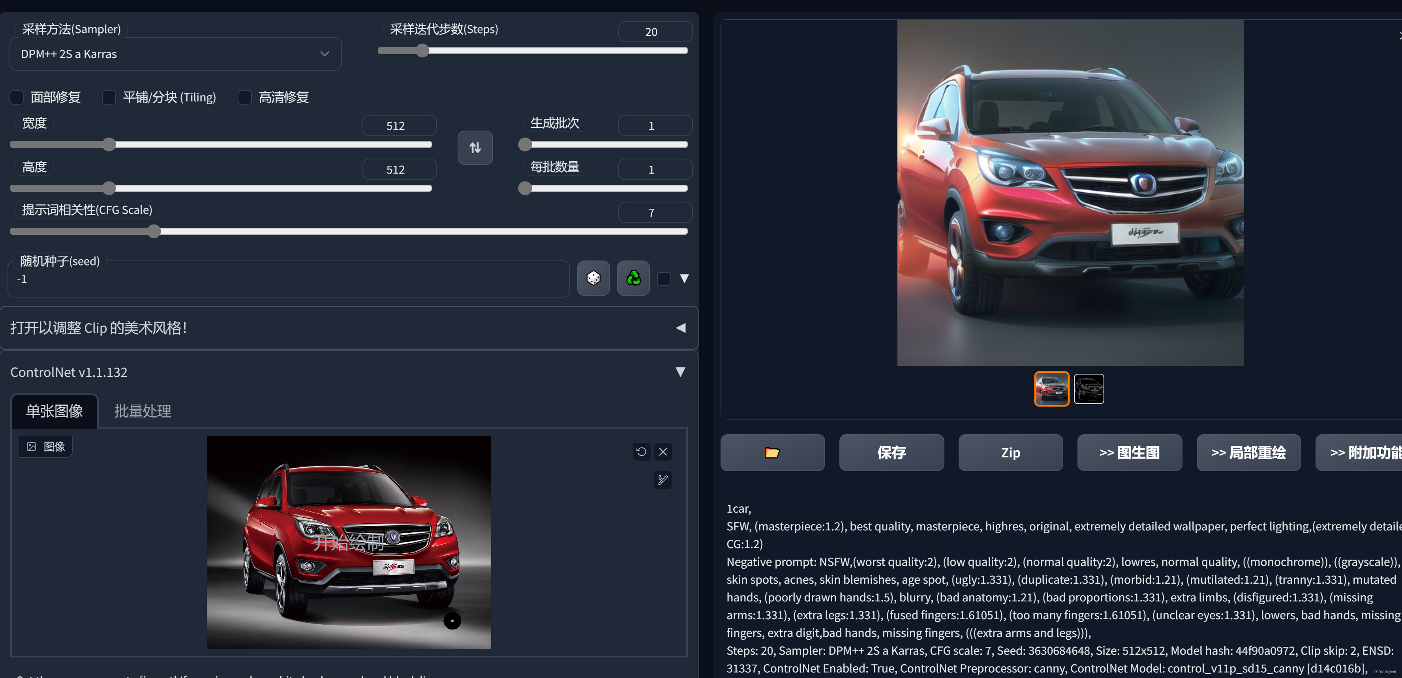This screenshot has width=1402, height=678.
Task: Enable the 平铺/分块 (Tiling) checkbox
Action: (x=109, y=97)
